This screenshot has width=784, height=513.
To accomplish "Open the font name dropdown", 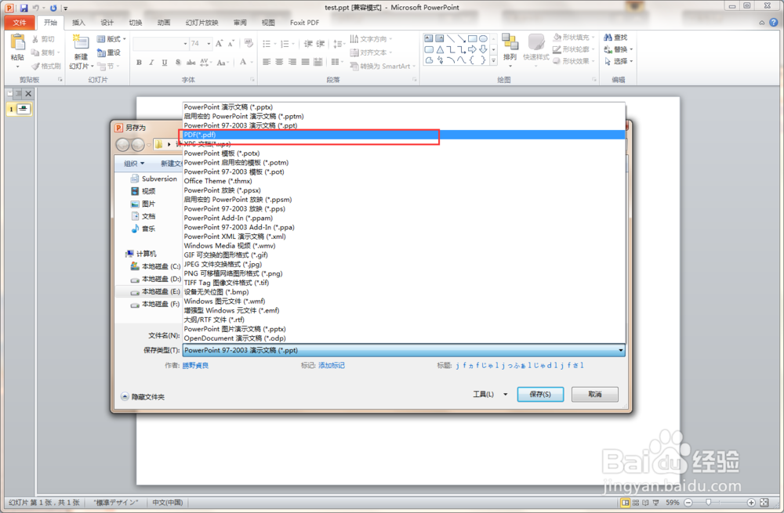I will [186, 44].
